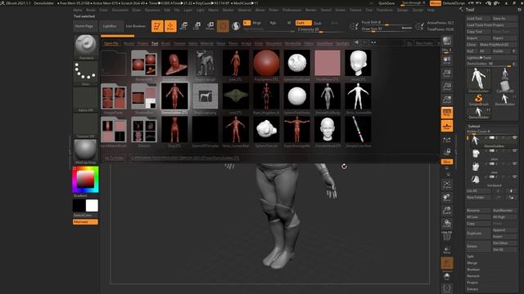
Task: Expand the Project section in Subtool
Action: point(472,283)
